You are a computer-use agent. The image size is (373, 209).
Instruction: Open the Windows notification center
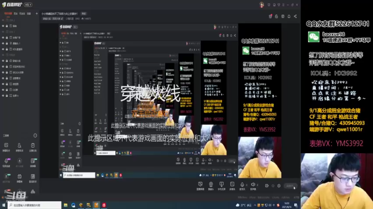pos(296,205)
